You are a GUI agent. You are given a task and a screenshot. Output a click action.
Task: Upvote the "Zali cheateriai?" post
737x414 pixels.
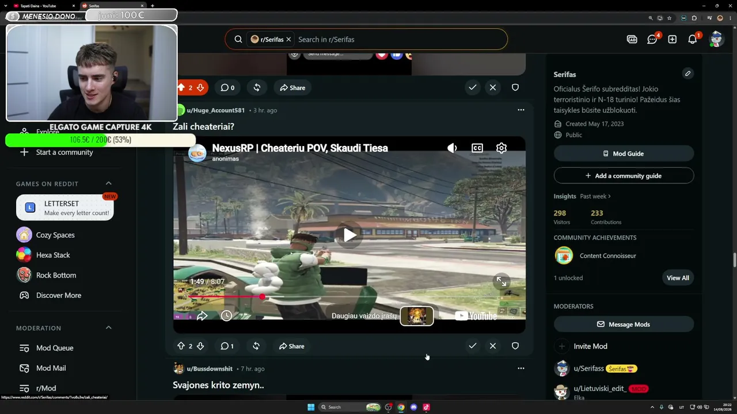coord(181,346)
